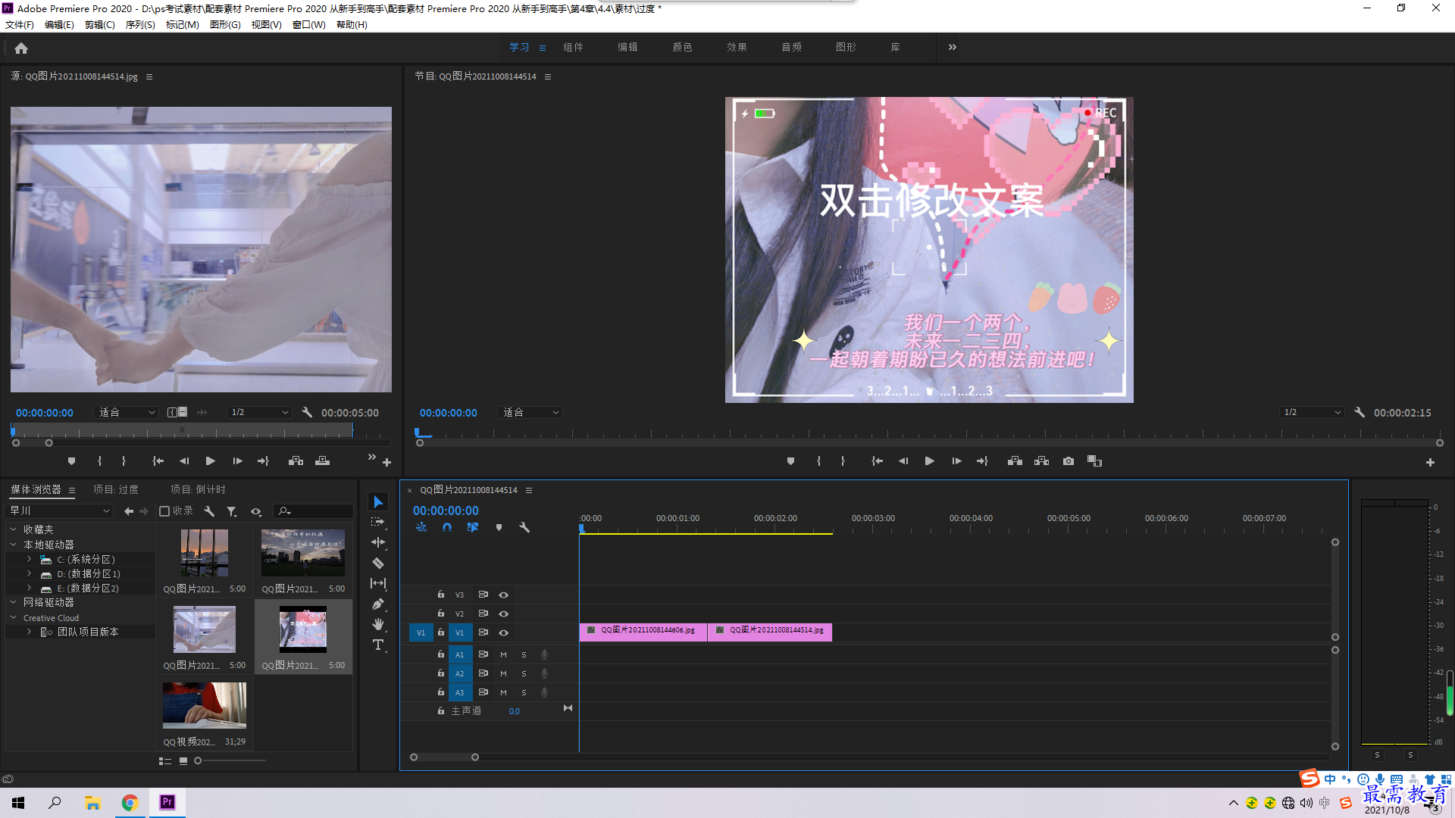Click Overwrite button in Source monitor
Viewport: 1455px width, 818px height.
pos(322,461)
